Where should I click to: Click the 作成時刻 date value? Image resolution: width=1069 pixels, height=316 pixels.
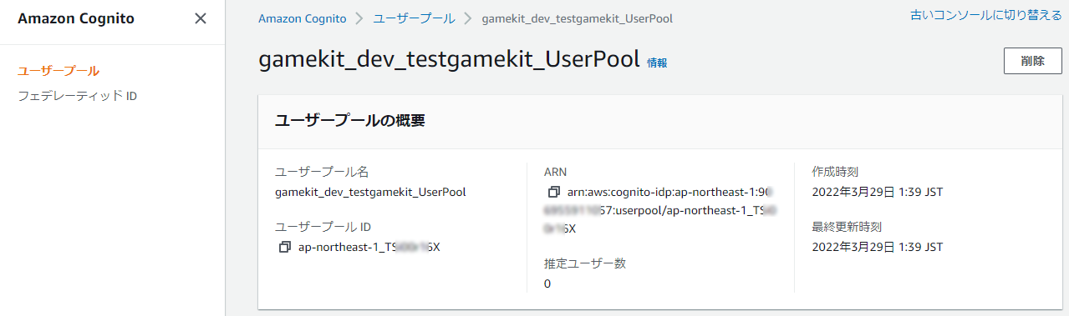tap(878, 192)
